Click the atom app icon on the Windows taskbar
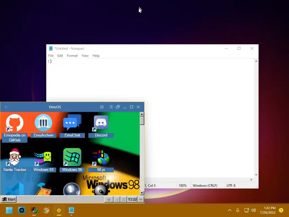This screenshot has height=217, width=289. [22, 210]
